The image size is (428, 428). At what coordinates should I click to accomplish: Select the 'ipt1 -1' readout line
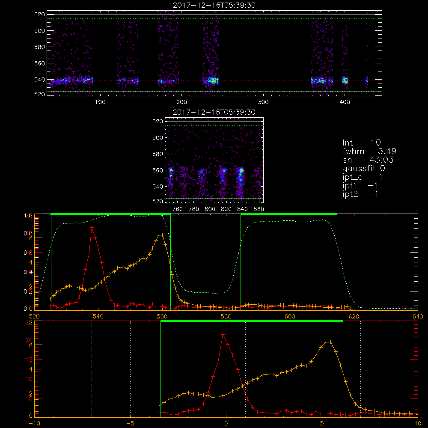pyautogui.click(x=360, y=186)
